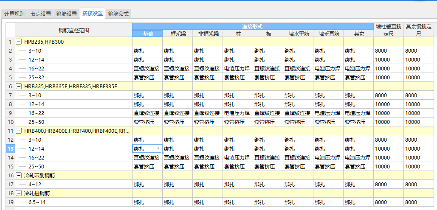437x210 pixels.
Task: Click 墙水平筋 cell 套管挤压 in row 10
Action: pos(298,122)
